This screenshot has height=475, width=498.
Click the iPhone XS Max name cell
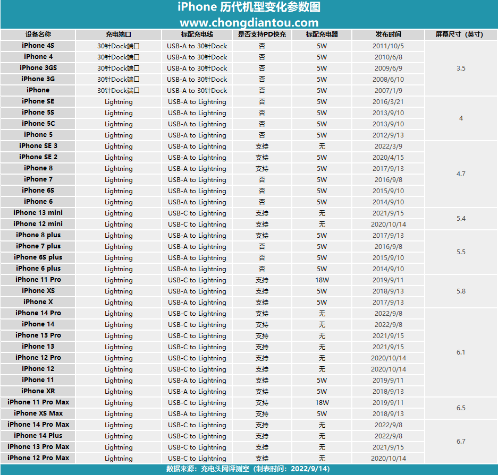click(x=38, y=413)
